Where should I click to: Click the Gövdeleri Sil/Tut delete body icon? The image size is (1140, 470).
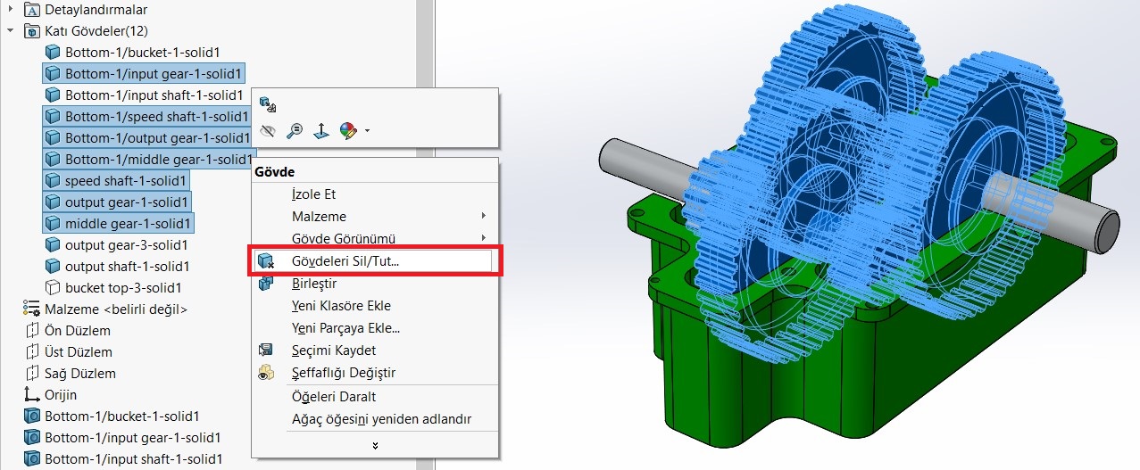pyautogui.click(x=265, y=260)
